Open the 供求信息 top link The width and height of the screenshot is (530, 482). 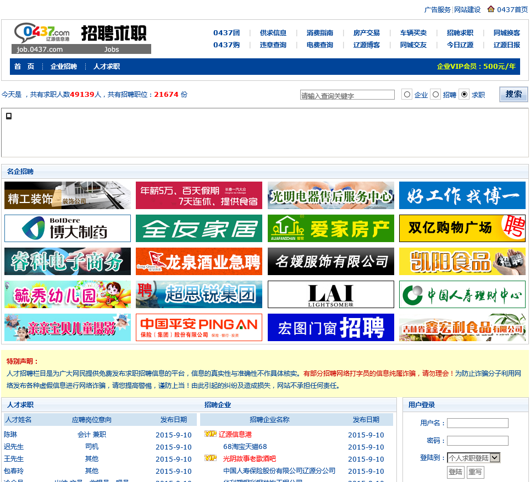(273, 33)
